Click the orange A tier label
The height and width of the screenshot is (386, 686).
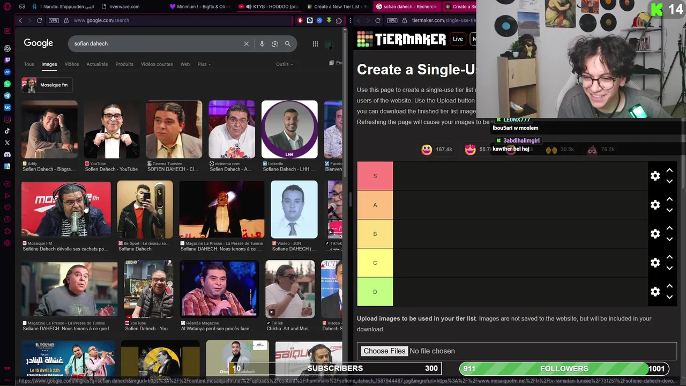375,205
